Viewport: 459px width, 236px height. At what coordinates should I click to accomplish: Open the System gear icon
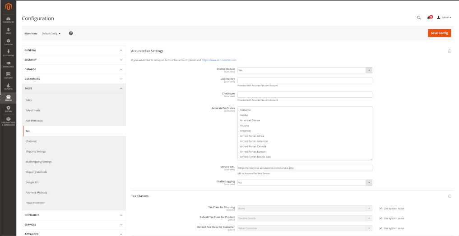8,109
